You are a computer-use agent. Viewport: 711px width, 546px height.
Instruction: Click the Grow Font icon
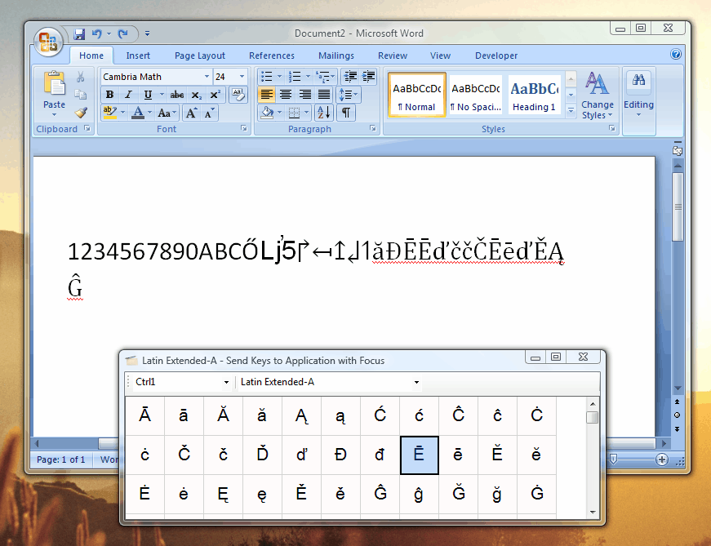[x=192, y=113]
